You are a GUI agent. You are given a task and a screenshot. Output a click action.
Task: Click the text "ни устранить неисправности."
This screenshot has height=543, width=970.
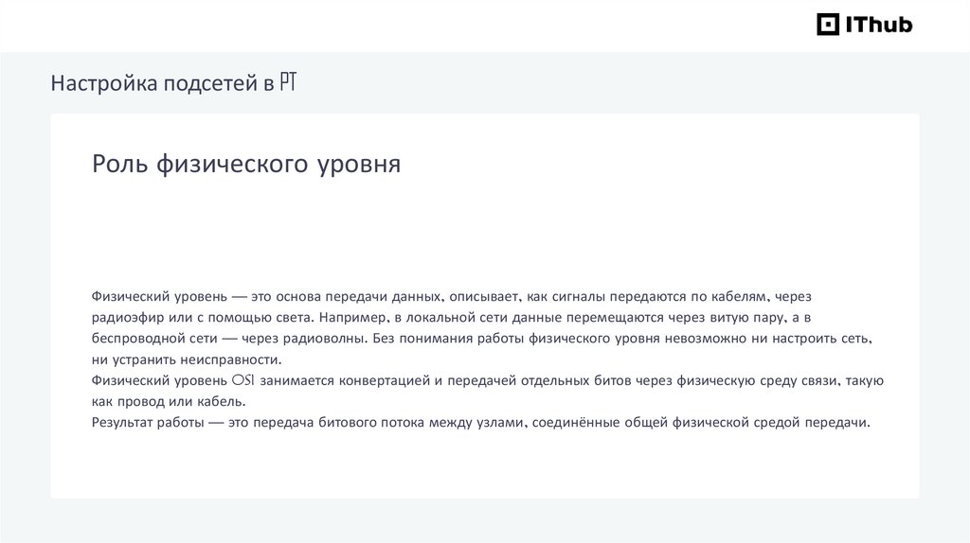(x=187, y=359)
